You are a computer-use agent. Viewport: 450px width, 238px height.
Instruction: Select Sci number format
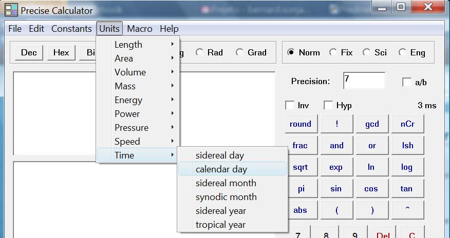coord(374,52)
